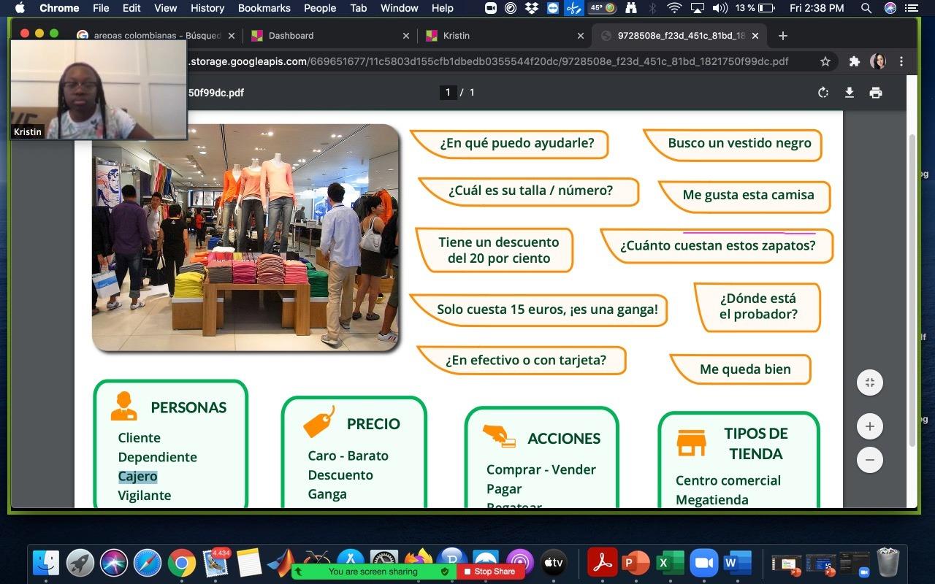The width and height of the screenshot is (935, 584).
Task: Close the arepas colombianas tab
Action: [233, 36]
